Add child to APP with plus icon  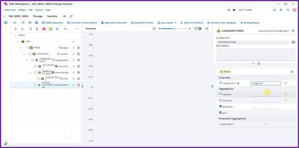point(73,42)
